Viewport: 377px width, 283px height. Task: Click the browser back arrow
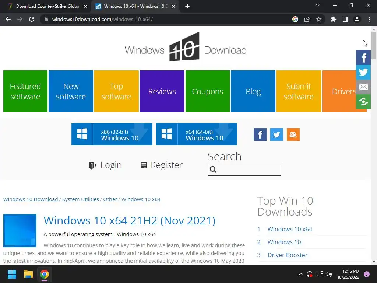(x=8, y=19)
